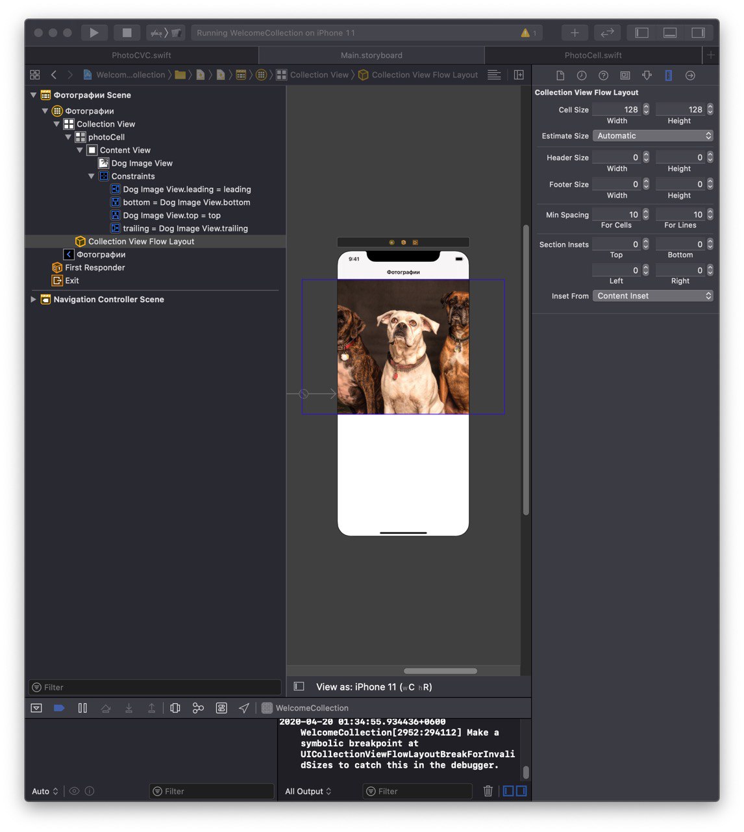The image size is (744, 832).
Task: Select bottom = Dog Image View.bottom constraint
Action: click(186, 202)
